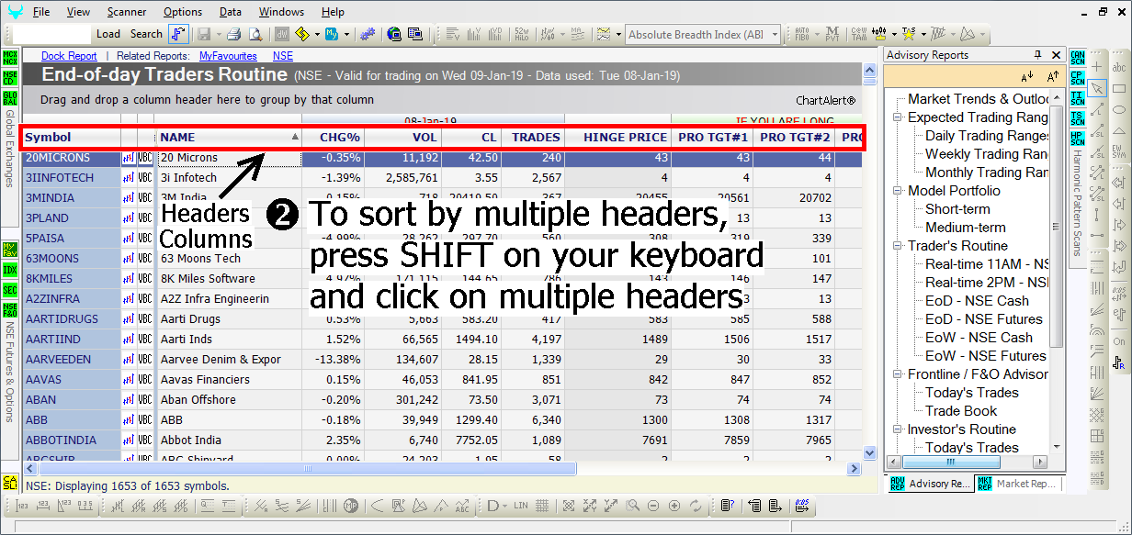Open the HP SCN scan panel icon
Screen dimensions: 1132x535
click(x=1078, y=139)
